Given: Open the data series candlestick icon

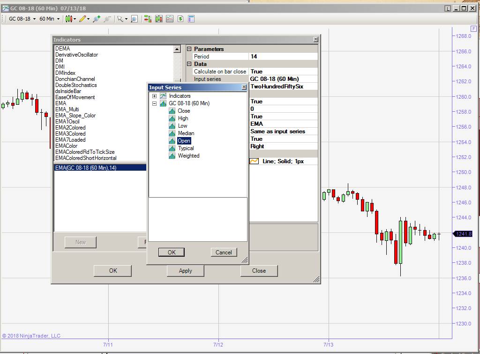Looking at the screenshot, I should (158, 19).
